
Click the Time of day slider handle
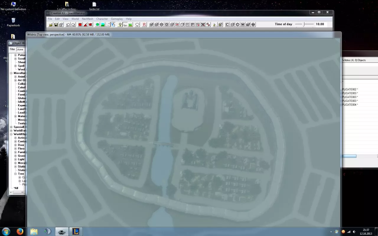click(304, 24)
